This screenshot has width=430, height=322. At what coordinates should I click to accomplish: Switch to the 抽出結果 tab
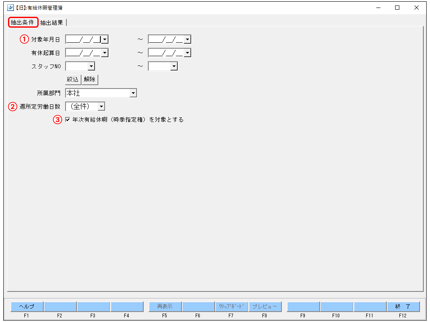(52, 23)
